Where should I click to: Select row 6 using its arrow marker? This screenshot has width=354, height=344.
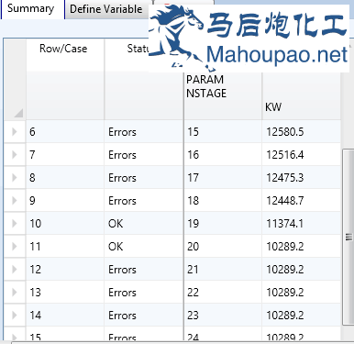(x=15, y=132)
